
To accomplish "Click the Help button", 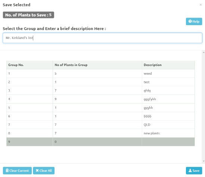I will pyautogui.click(x=194, y=21).
